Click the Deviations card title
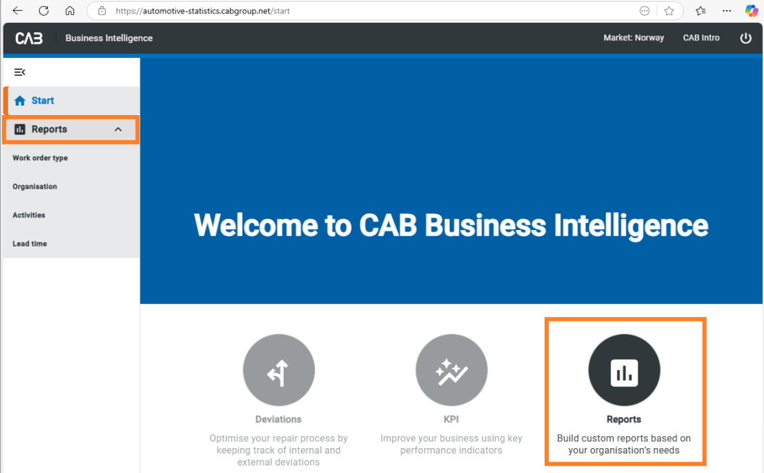 pyautogui.click(x=278, y=419)
